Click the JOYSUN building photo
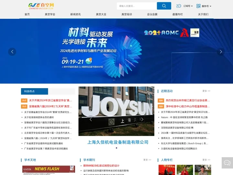Viewport: 233px width, 175px height. click(116, 111)
